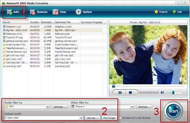Expand the Audio files to dropdown
Viewport: 190px width, 123px height.
47,107
